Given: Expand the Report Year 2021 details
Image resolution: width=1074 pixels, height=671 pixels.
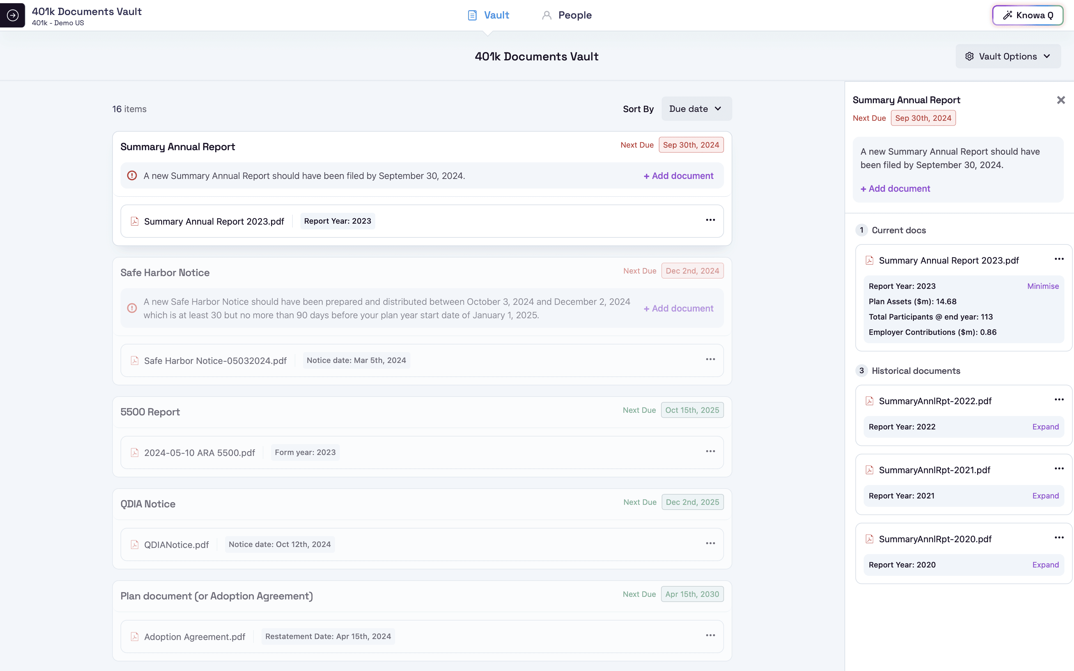Looking at the screenshot, I should [1045, 496].
